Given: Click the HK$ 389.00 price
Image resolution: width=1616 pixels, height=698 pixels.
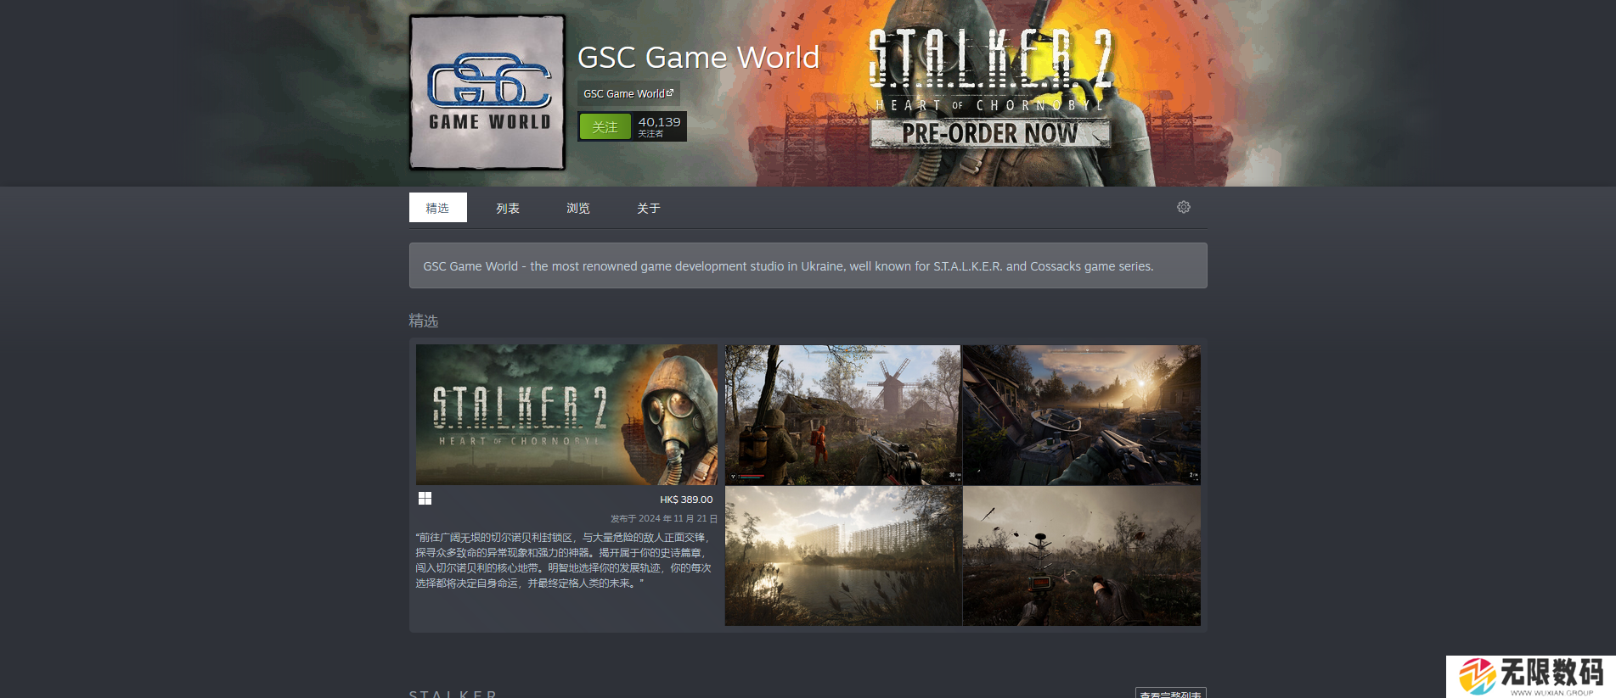Looking at the screenshot, I should click(x=686, y=500).
